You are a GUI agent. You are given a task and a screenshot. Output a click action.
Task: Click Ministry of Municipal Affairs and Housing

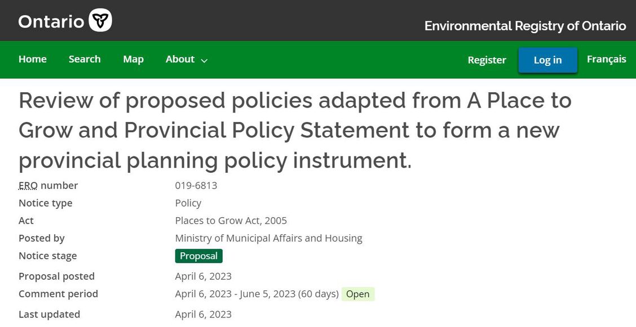268,239
